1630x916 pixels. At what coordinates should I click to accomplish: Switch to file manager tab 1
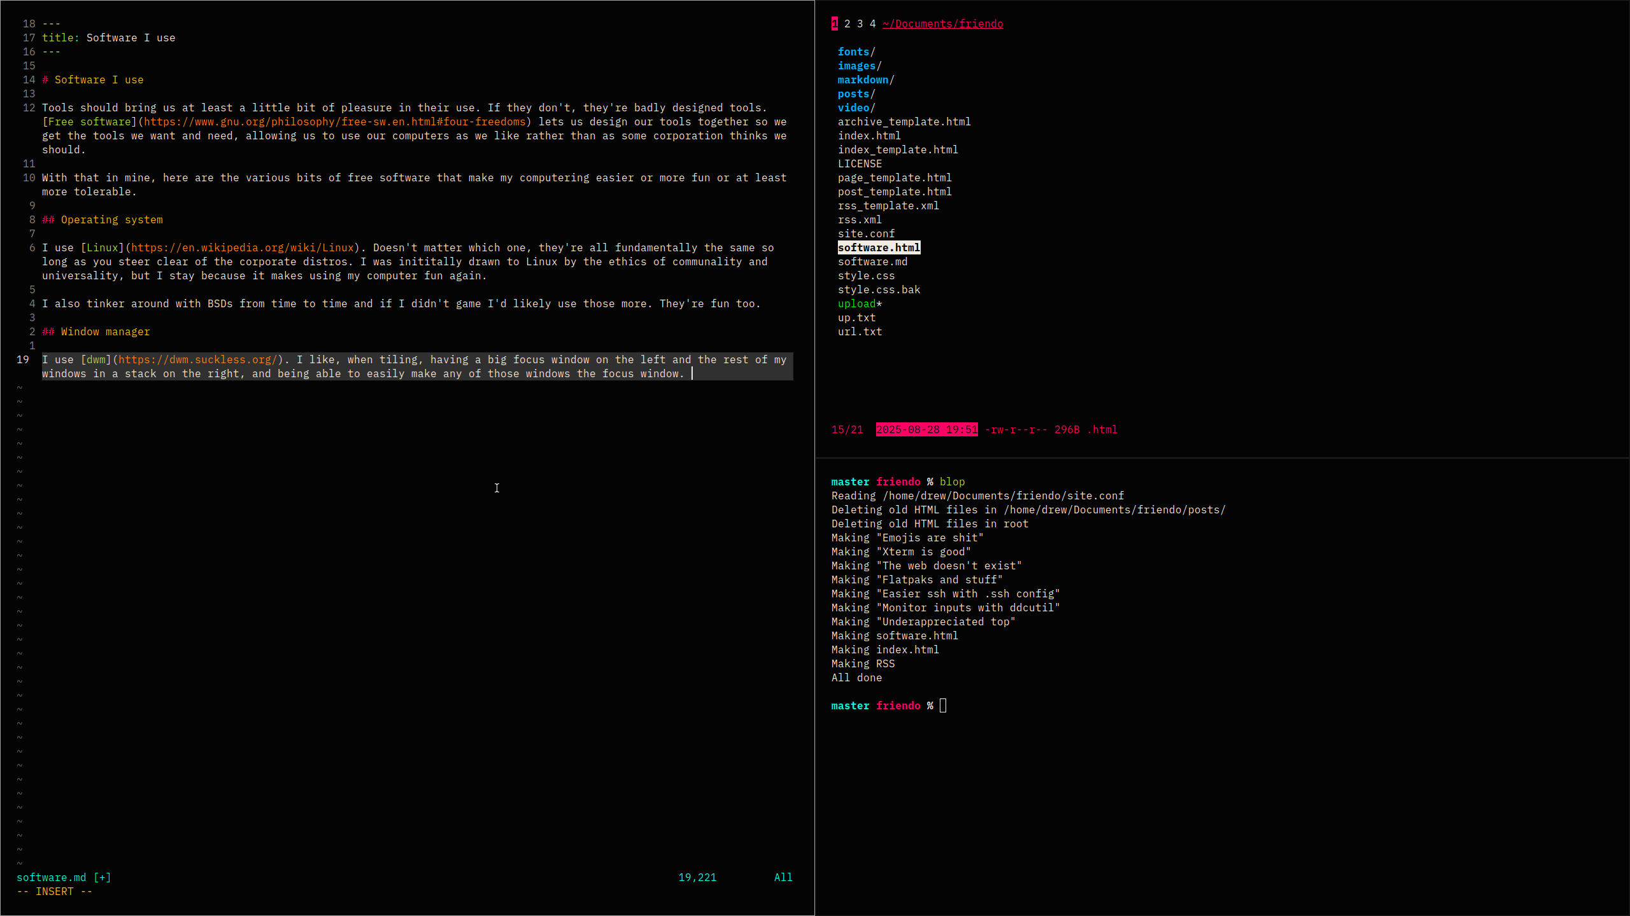(834, 24)
